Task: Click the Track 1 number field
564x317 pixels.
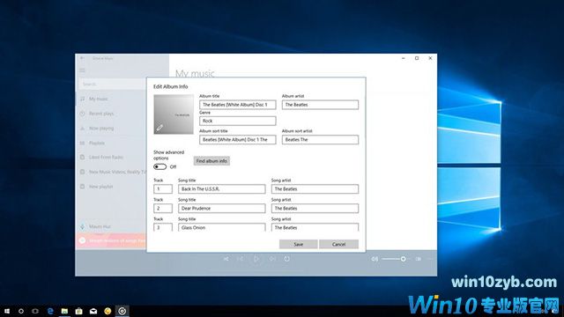Action: tap(162, 188)
